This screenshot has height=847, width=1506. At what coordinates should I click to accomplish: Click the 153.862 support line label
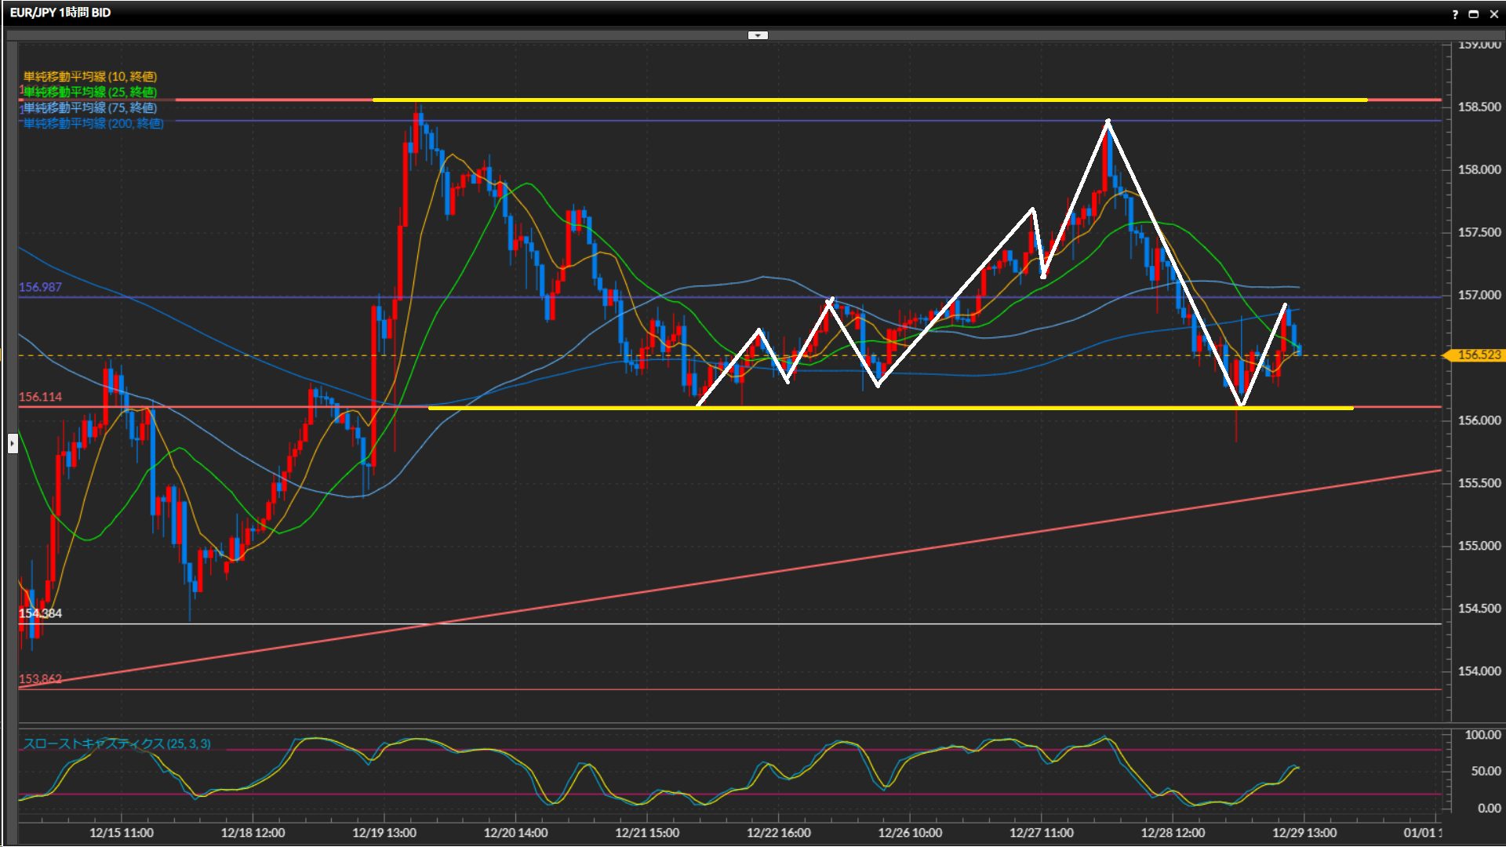click(40, 679)
